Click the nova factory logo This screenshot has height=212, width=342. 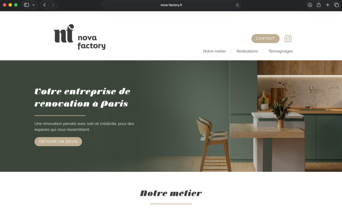pyautogui.click(x=79, y=37)
